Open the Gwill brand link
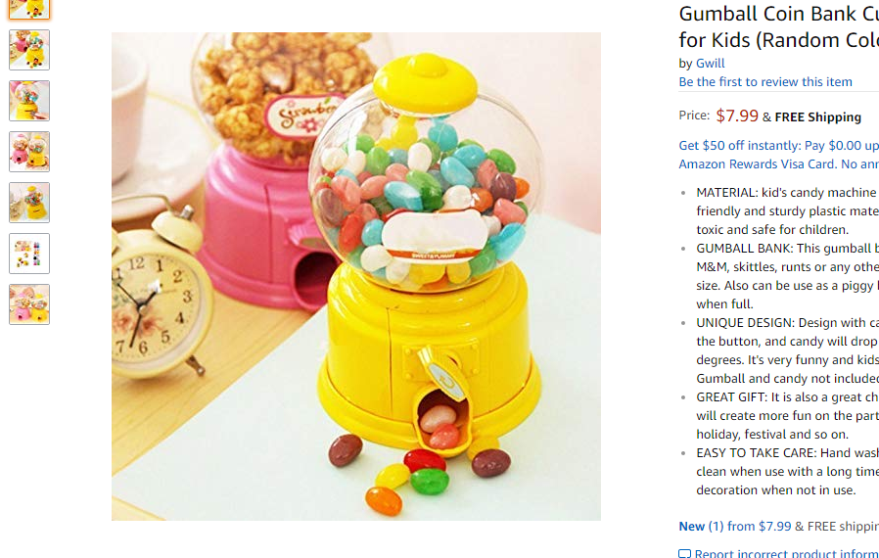879x558 pixels. (x=710, y=64)
